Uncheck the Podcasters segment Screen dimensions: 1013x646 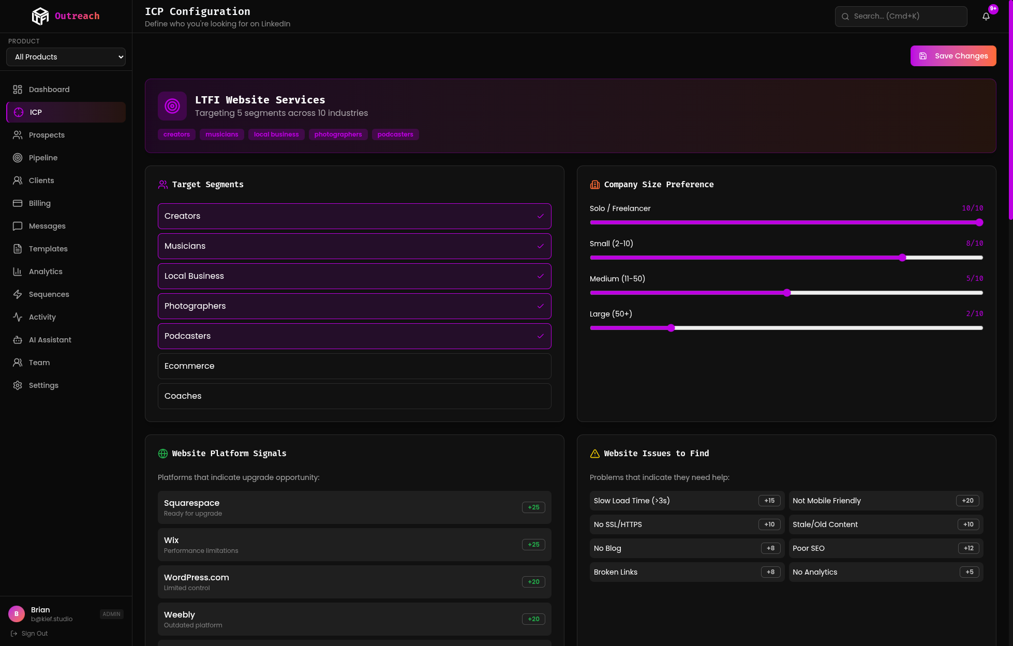tap(354, 336)
